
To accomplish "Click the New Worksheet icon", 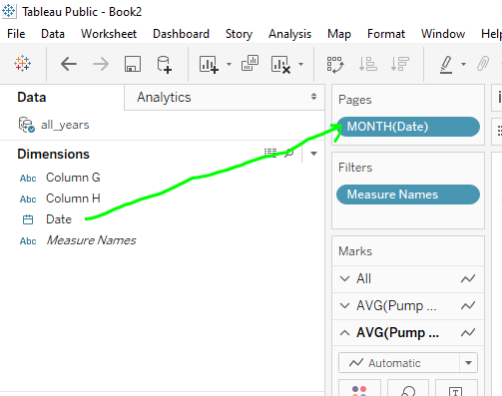I will (209, 64).
